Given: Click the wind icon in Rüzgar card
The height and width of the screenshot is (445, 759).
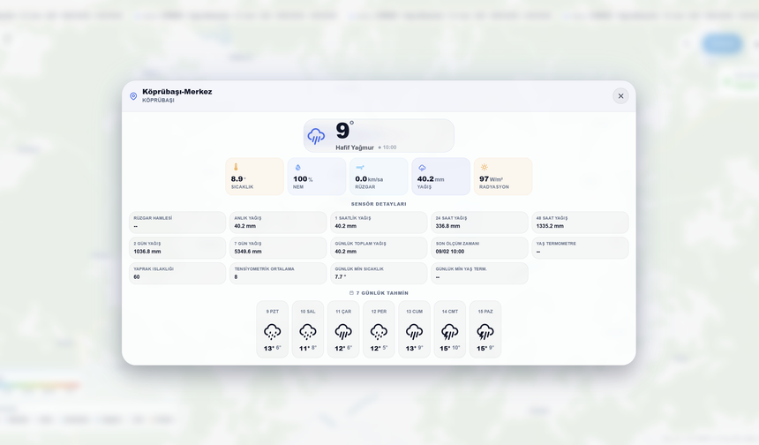Looking at the screenshot, I should (360, 167).
